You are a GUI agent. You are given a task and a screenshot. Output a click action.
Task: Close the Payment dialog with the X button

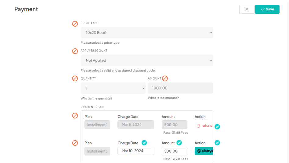247,9
